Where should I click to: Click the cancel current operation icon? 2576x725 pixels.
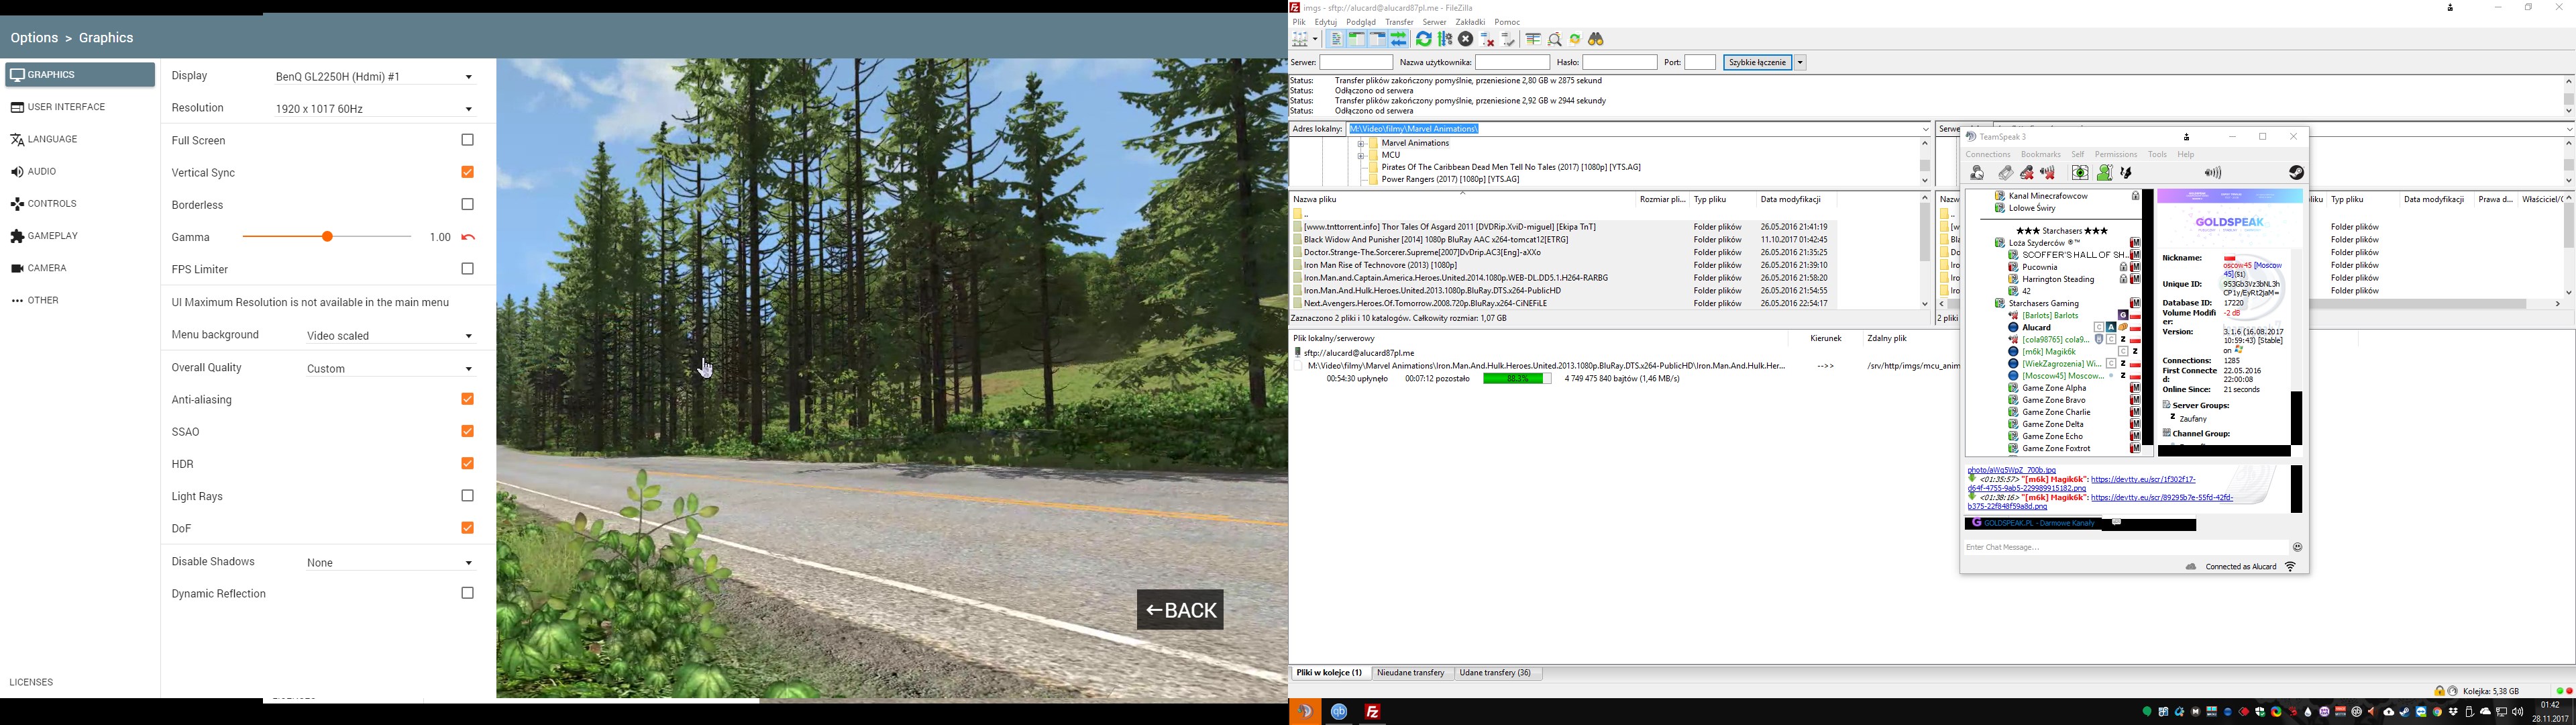pyautogui.click(x=1466, y=39)
